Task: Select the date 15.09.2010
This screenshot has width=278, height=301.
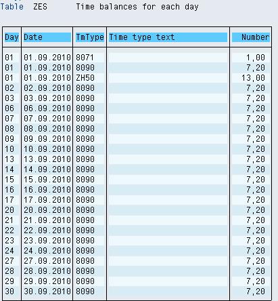Action: click(x=47, y=180)
